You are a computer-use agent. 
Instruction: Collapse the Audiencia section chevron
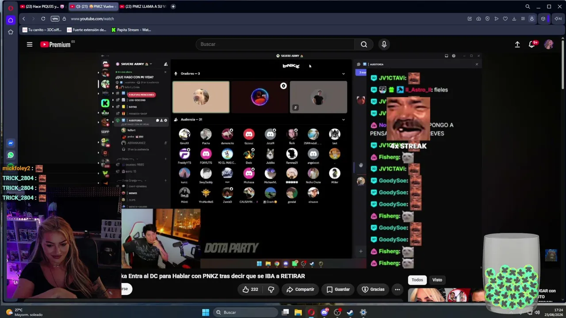coord(344,120)
